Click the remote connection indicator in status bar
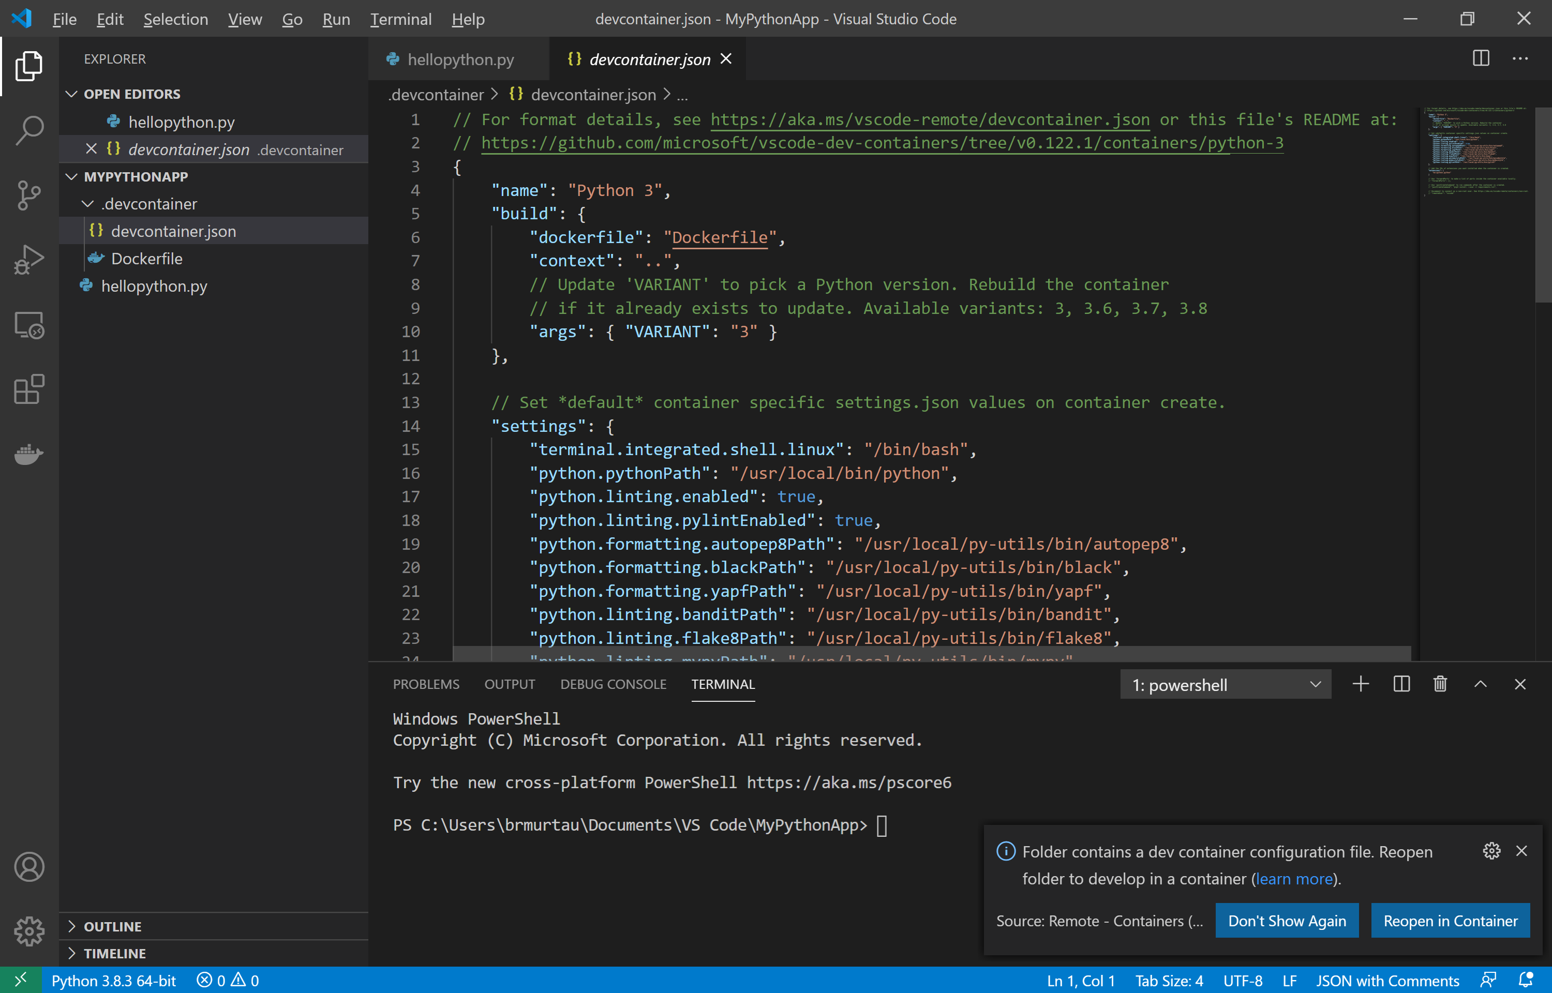 tap(21, 979)
